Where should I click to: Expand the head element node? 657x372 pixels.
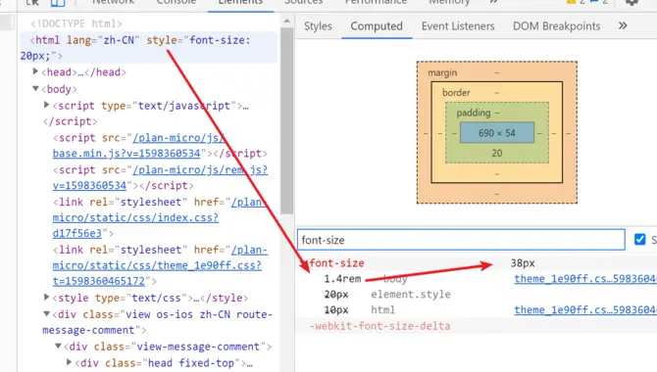point(35,71)
